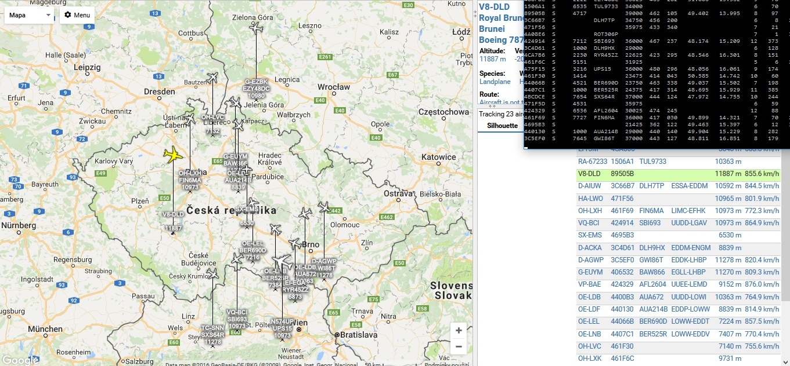Click the Google logo on the map
Screen dimensions: 790x366
coord(20,360)
